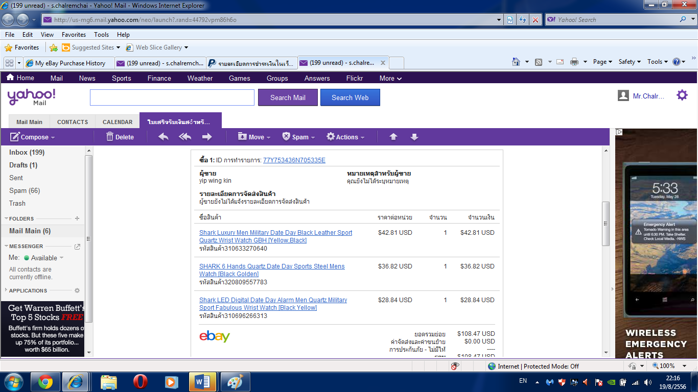Click the Yahoo! Mail logo
Viewport: 698px width, 392px height.
coord(31,96)
